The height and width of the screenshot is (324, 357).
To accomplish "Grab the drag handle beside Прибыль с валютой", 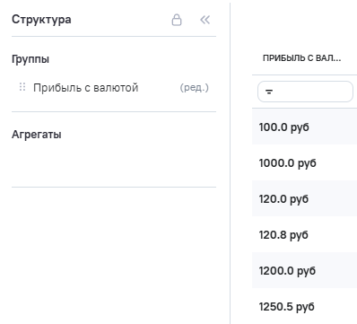I will coord(22,87).
